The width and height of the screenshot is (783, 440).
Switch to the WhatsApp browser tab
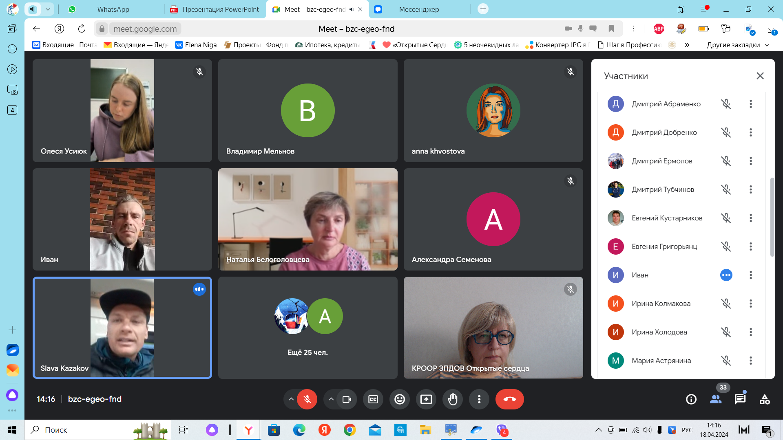tap(113, 9)
